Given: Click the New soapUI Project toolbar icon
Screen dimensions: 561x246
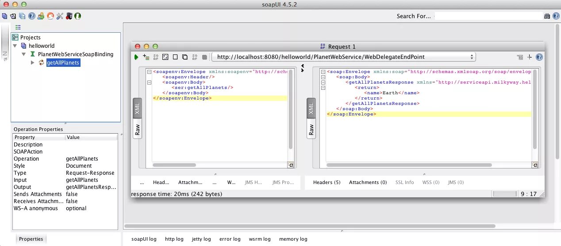Looking at the screenshot, I should click(4, 16).
